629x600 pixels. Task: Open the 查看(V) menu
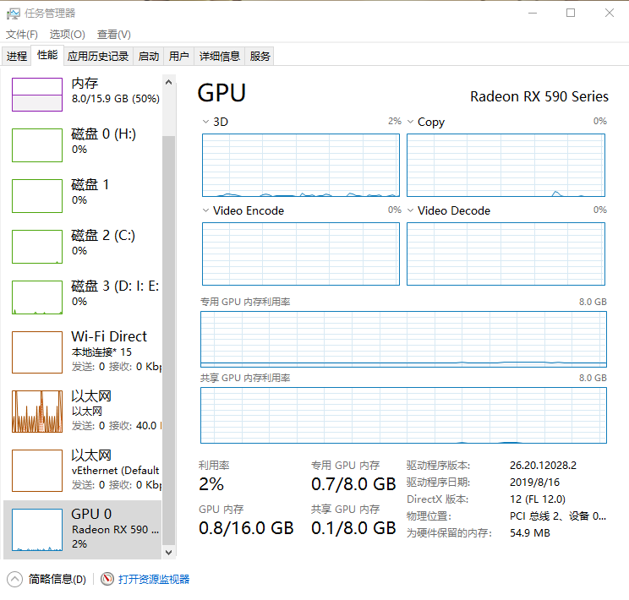(x=114, y=35)
